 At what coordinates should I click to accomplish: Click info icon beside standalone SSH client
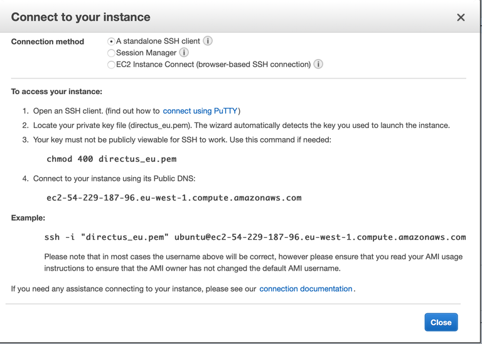click(x=208, y=41)
